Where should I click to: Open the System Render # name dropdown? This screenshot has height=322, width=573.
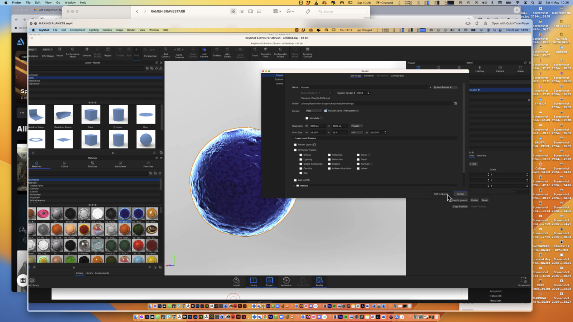(x=445, y=87)
